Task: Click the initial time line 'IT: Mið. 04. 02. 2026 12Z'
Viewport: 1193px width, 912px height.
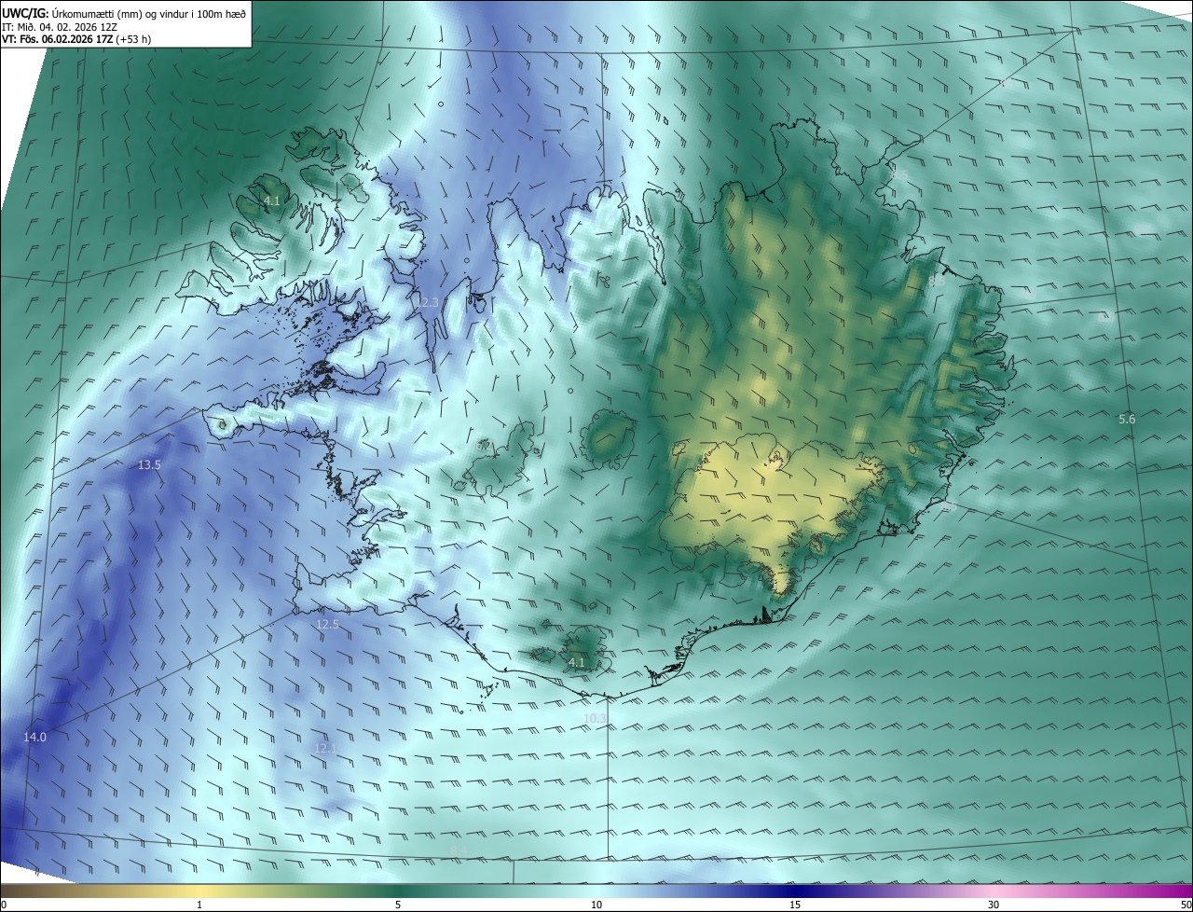Action: coord(62,26)
